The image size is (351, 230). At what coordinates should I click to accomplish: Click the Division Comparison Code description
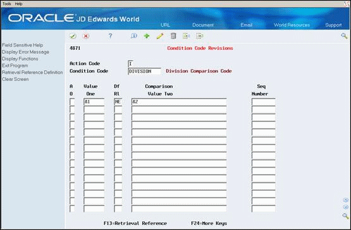[x=199, y=71]
